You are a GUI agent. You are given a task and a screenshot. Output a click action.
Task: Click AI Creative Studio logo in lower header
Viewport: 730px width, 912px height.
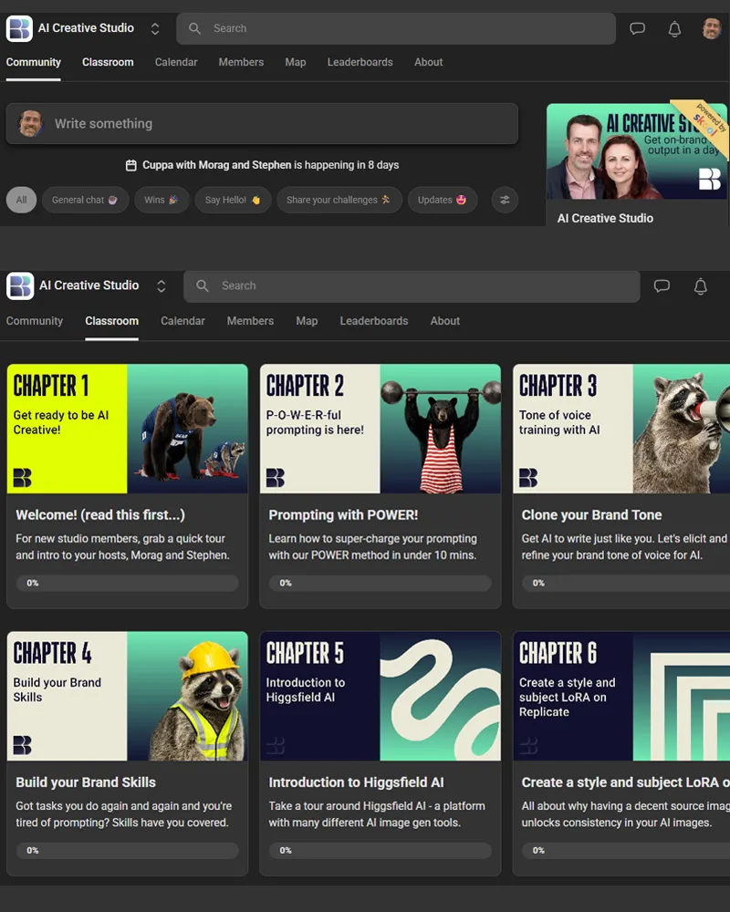pos(20,285)
